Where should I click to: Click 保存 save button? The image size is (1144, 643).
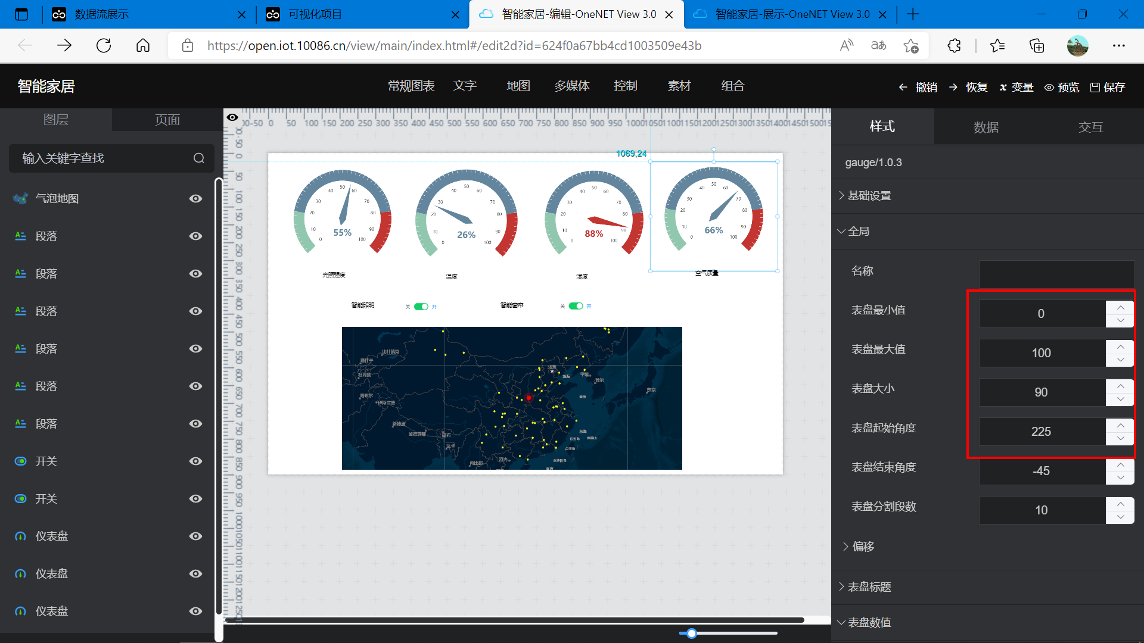pos(1108,88)
